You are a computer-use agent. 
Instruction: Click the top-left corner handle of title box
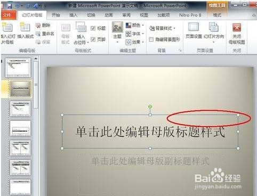(x=62, y=115)
